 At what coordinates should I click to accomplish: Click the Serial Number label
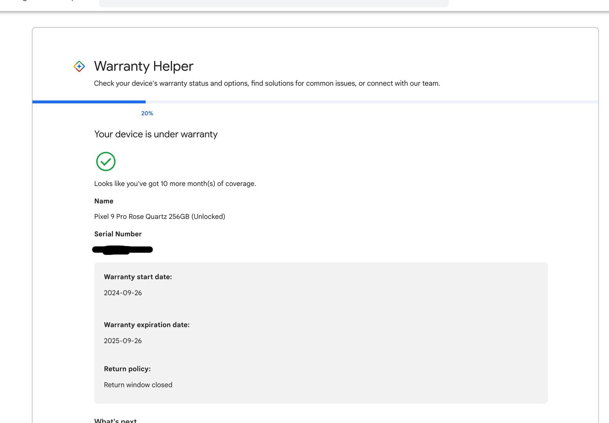(118, 234)
